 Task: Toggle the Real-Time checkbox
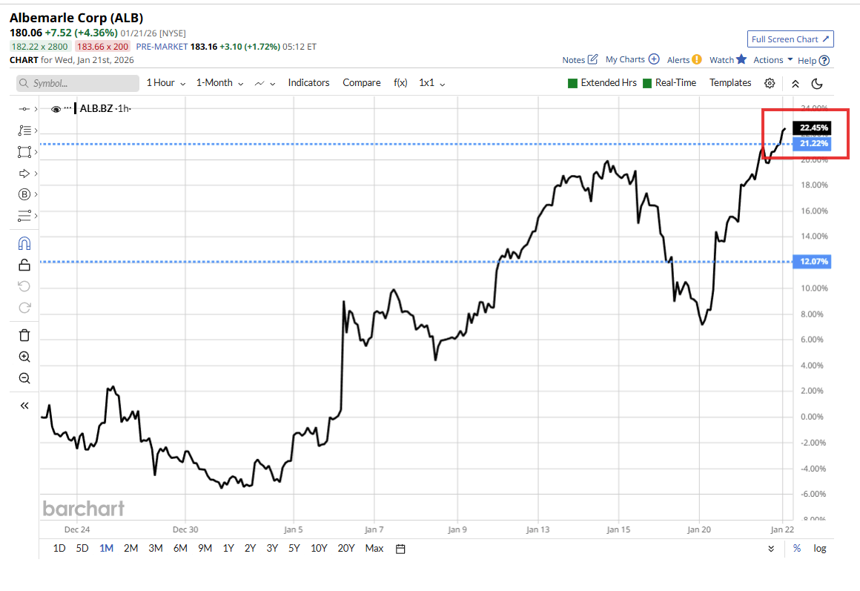pos(647,83)
